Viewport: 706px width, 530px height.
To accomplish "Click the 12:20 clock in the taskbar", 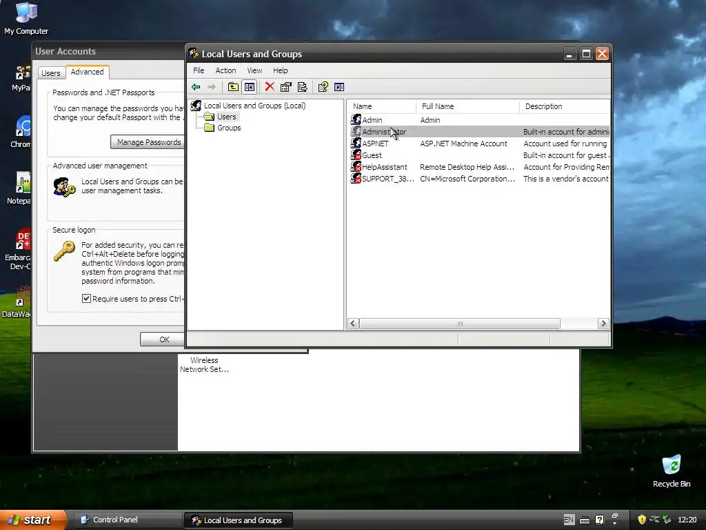I will [687, 520].
